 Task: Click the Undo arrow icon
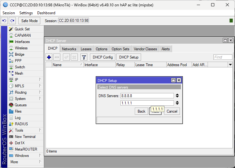tap(4, 21)
